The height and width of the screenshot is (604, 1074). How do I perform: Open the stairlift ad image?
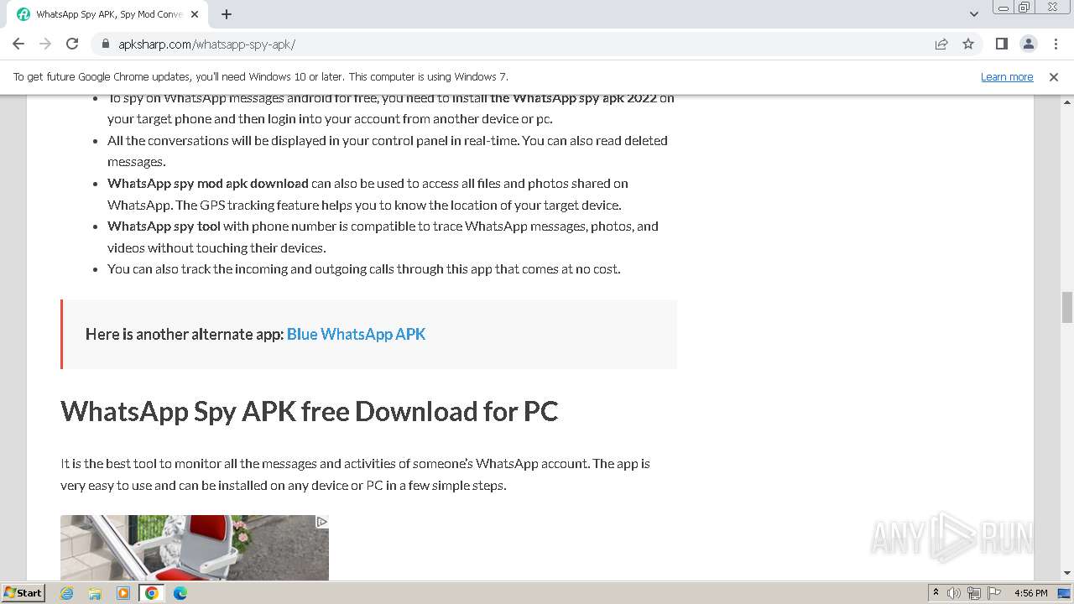click(195, 548)
